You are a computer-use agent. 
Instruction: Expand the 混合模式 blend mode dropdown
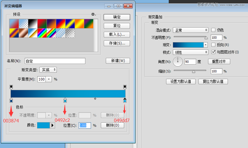tap(190, 30)
